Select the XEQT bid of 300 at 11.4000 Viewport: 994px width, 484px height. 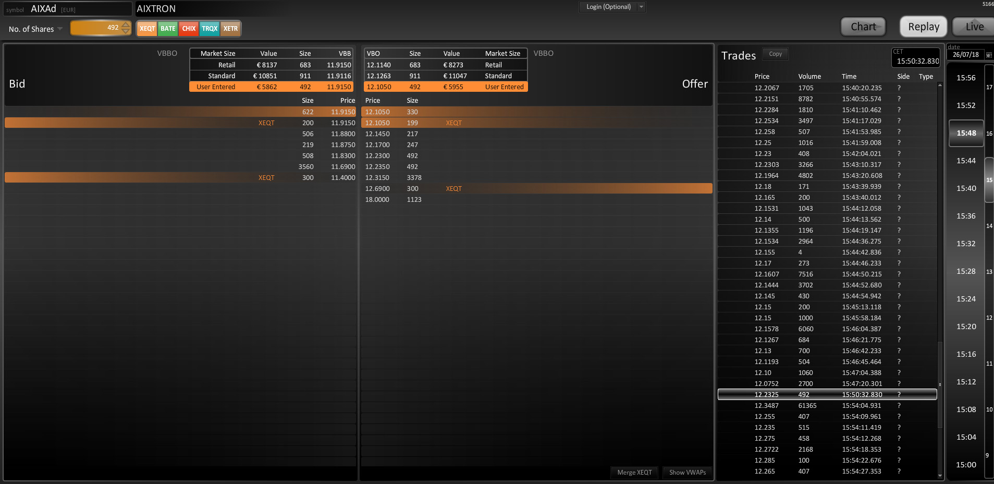pyautogui.click(x=180, y=178)
